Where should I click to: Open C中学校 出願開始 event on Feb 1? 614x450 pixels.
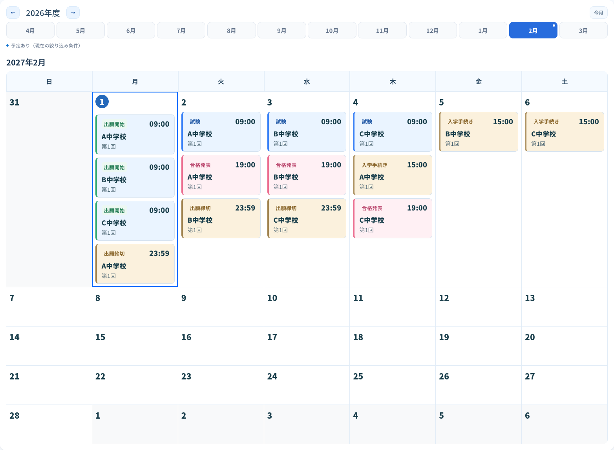pyautogui.click(x=135, y=221)
